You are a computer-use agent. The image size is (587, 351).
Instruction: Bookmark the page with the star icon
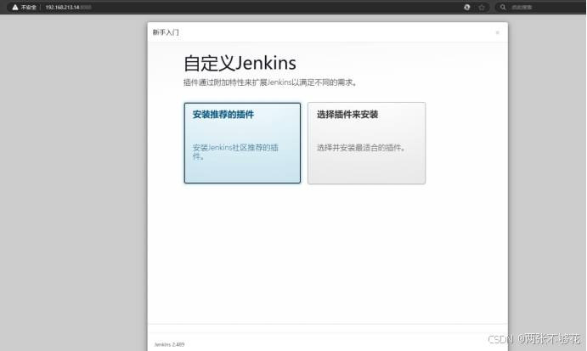coord(482,7)
